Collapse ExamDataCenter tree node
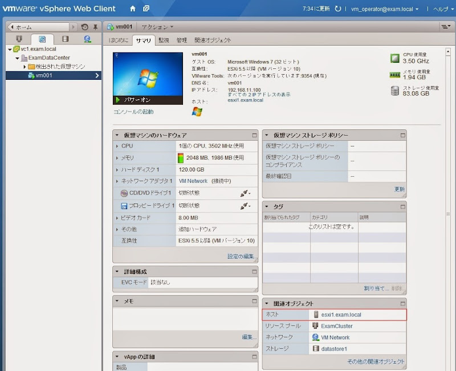The width and height of the screenshot is (456, 371). click(17, 58)
